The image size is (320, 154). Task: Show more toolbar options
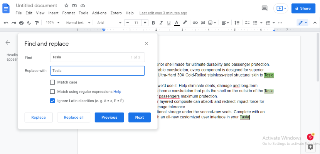tap(280, 23)
